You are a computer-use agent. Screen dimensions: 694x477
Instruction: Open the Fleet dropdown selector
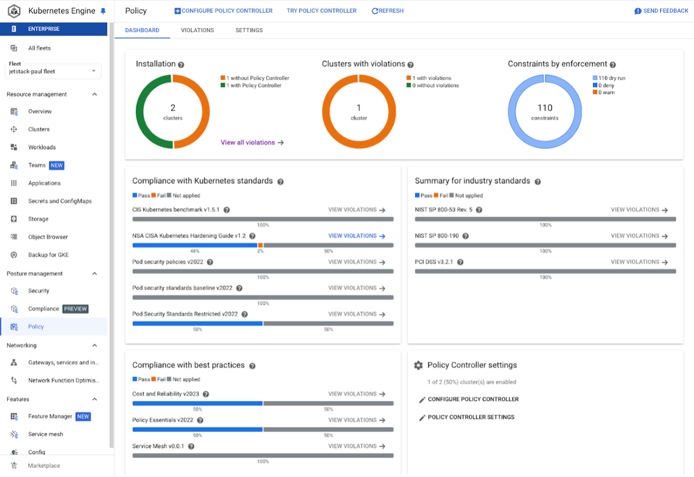pyautogui.click(x=53, y=71)
